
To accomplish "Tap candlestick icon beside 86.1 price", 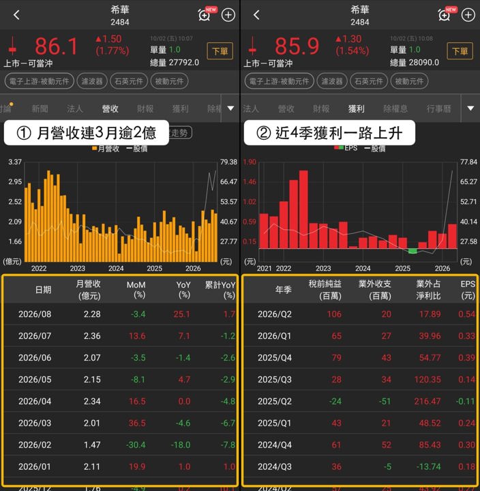I will point(12,47).
